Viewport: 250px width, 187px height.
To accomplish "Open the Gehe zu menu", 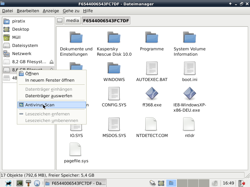I will click(71, 11).
